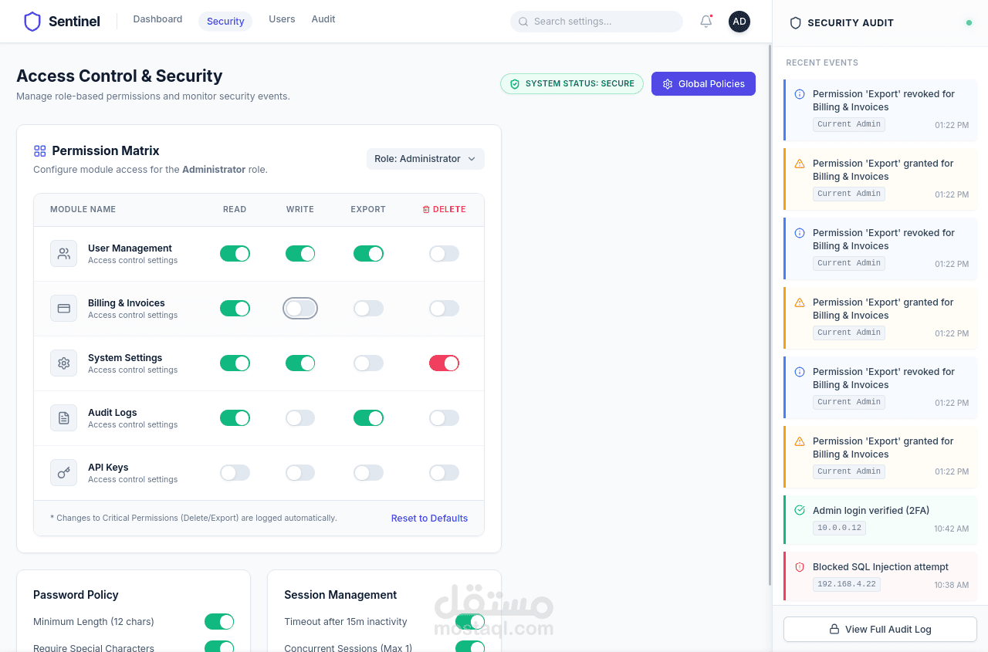Click the Sentinel shield logo

click(x=32, y=22)
